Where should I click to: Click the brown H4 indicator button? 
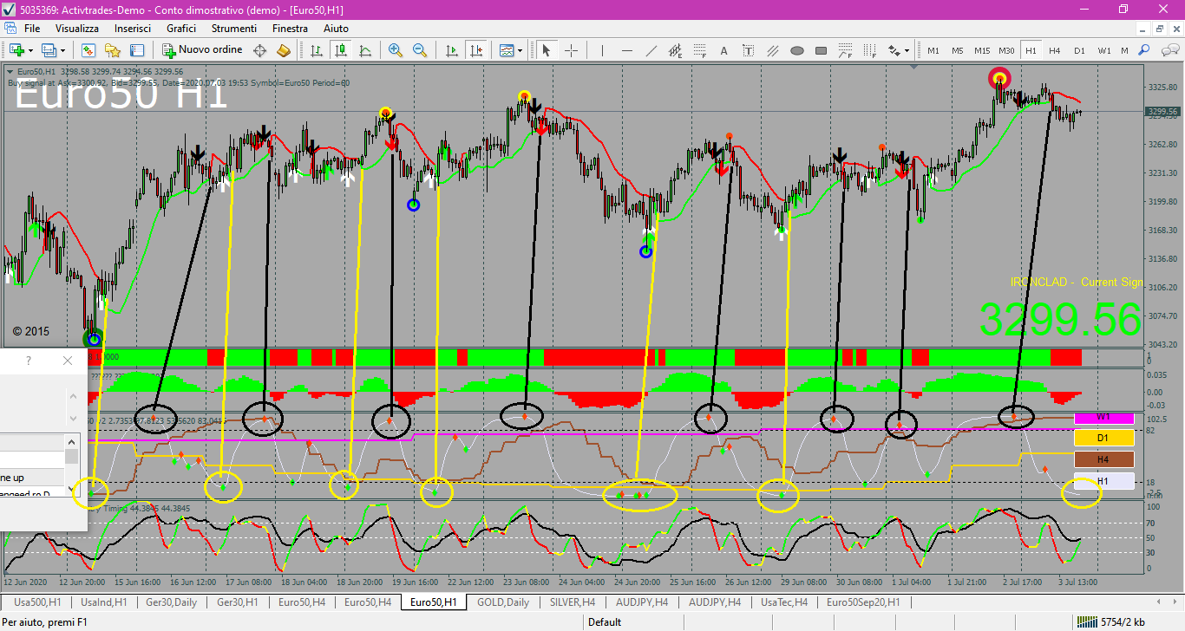(1104, 459)
